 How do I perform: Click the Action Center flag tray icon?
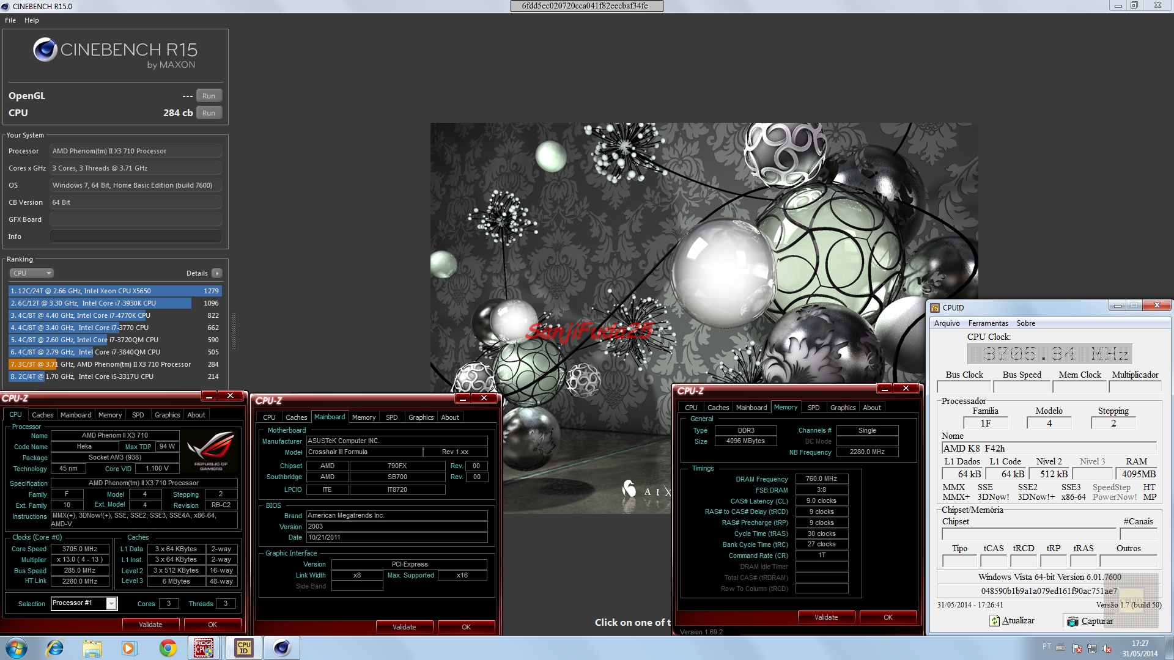click(x=1077, y=648)
